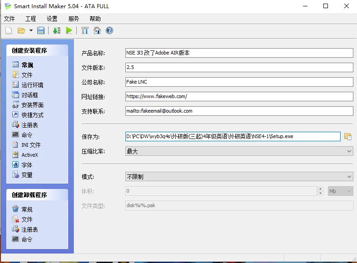Open Help via blue question mark icon
Screen dimensions: 357x263
point(109,30)
